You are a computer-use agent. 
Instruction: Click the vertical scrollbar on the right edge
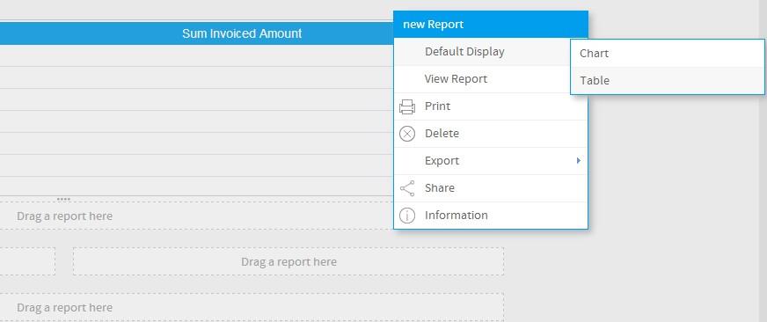pos(762,161)
